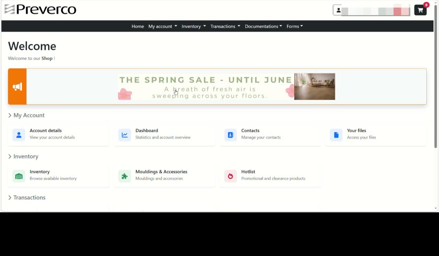Open Mouldings & Accessories link
The image size is (439, 256).
(x=161, y=171)
